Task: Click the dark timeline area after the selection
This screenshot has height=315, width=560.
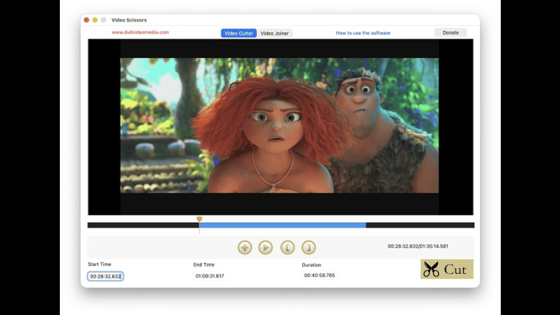Action: [420, 225]
